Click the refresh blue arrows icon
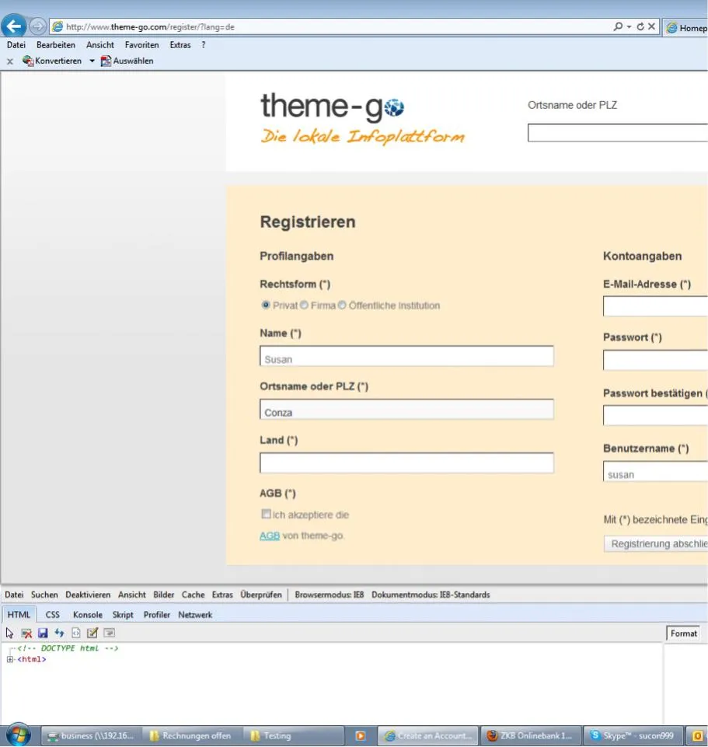This screenshot has height=747, width=708. pyautogui.click(x=59, y=634)
